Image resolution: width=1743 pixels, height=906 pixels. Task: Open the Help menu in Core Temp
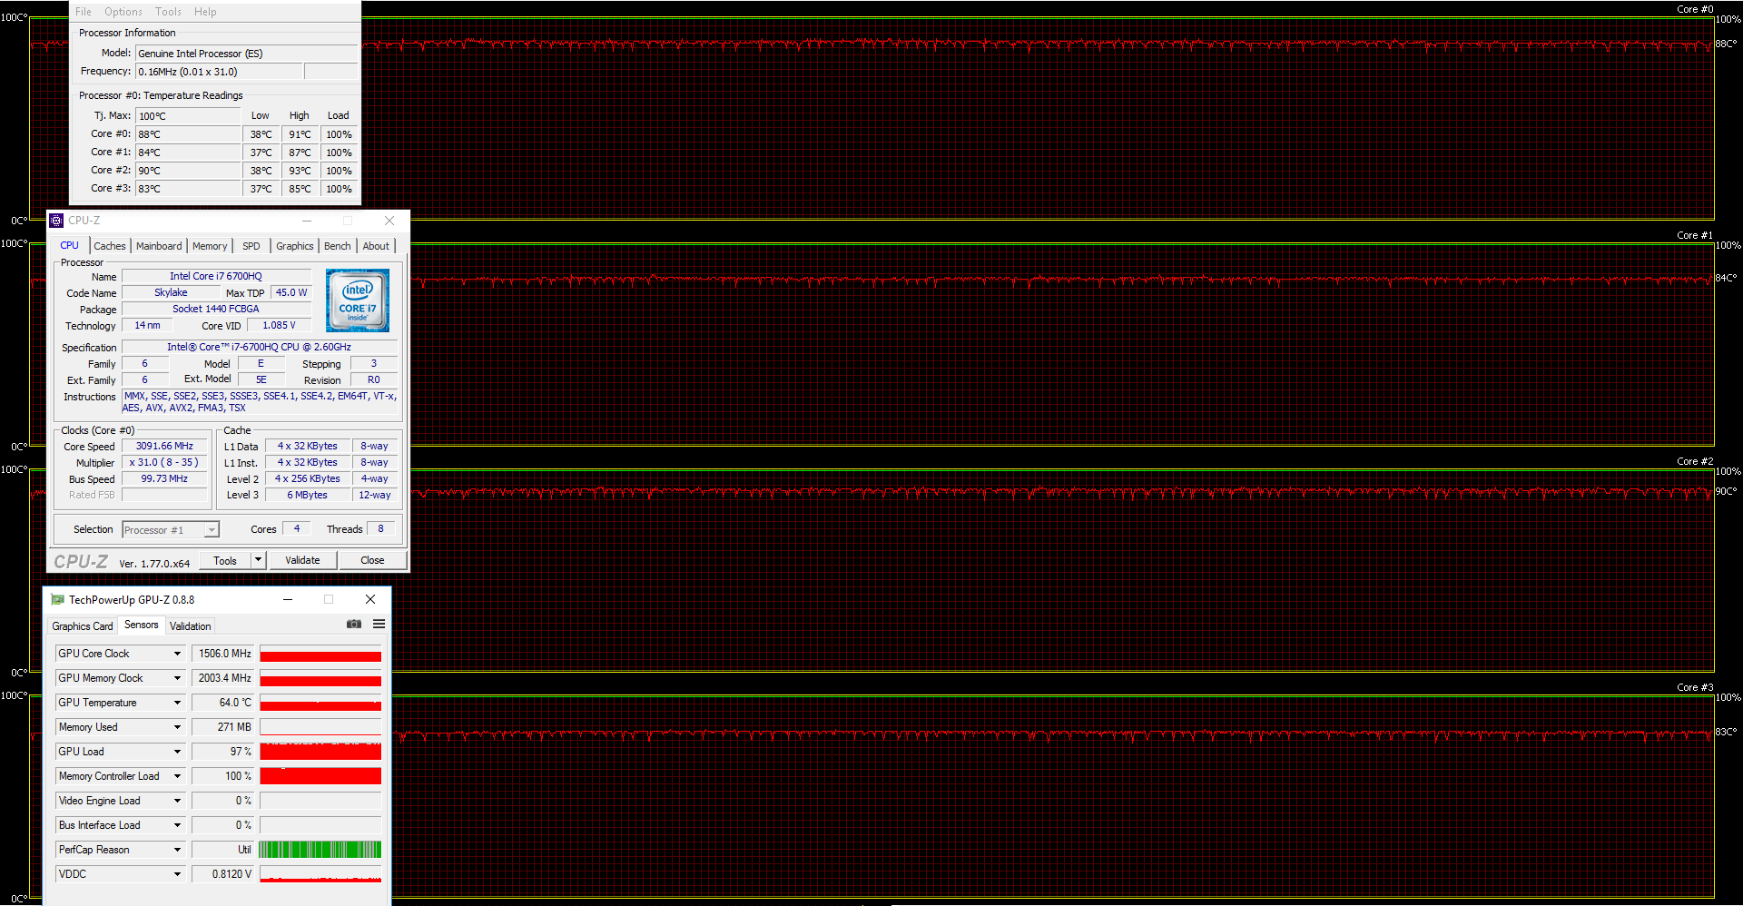(x=205, y=12)
